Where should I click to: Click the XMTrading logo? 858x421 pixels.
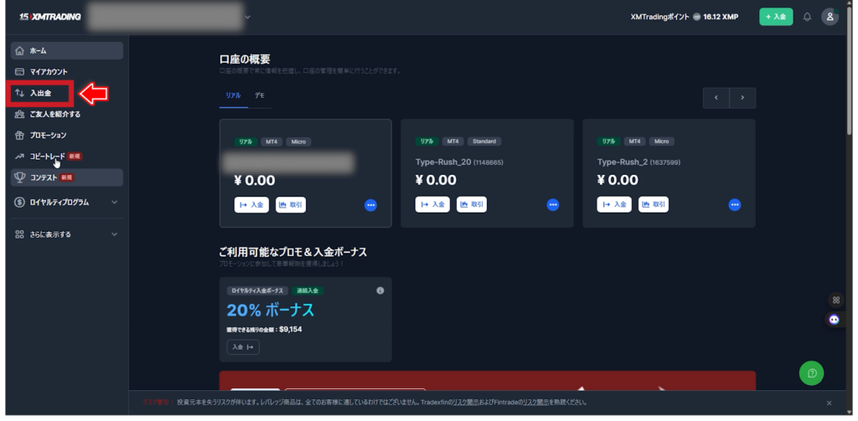[49, 17]
